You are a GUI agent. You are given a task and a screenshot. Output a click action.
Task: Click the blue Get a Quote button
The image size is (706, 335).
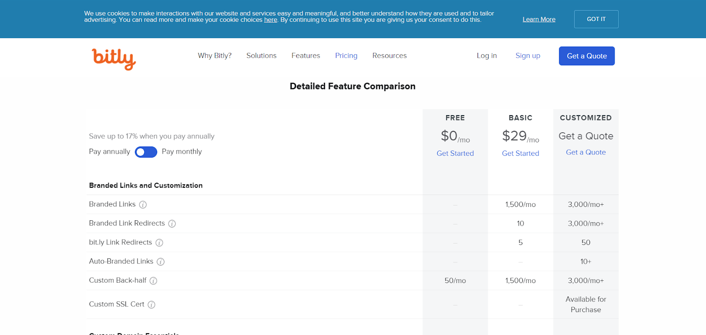point(587,56)
